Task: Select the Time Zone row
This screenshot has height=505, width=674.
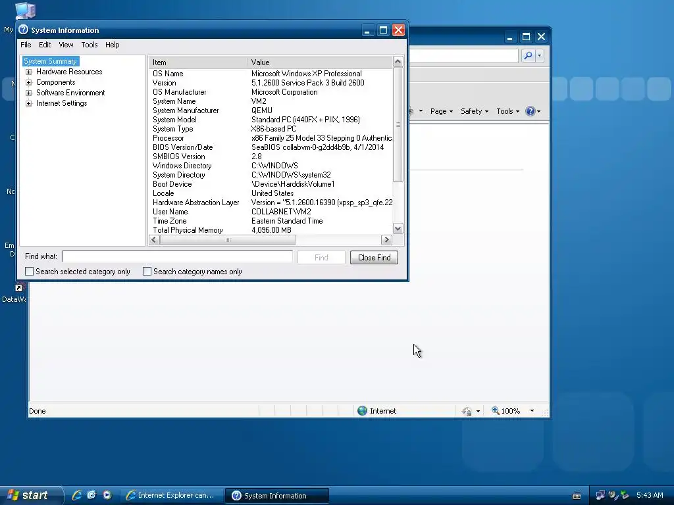Action: point(271,221)
